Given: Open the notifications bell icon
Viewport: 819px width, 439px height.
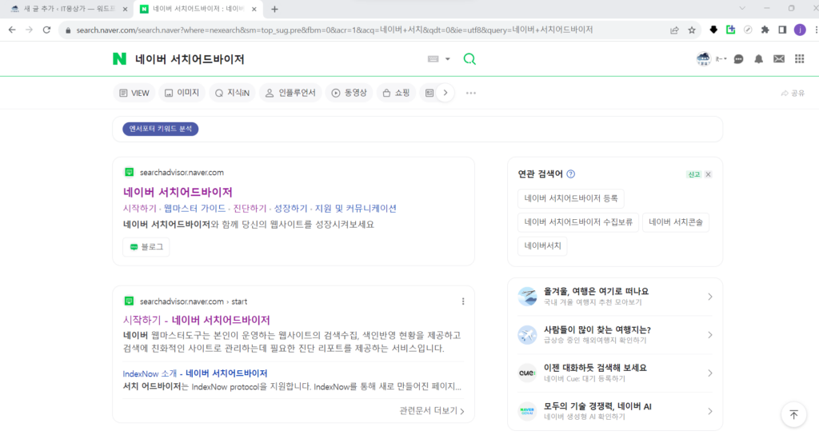Looking at the screenshot, I should pos(758,59).
